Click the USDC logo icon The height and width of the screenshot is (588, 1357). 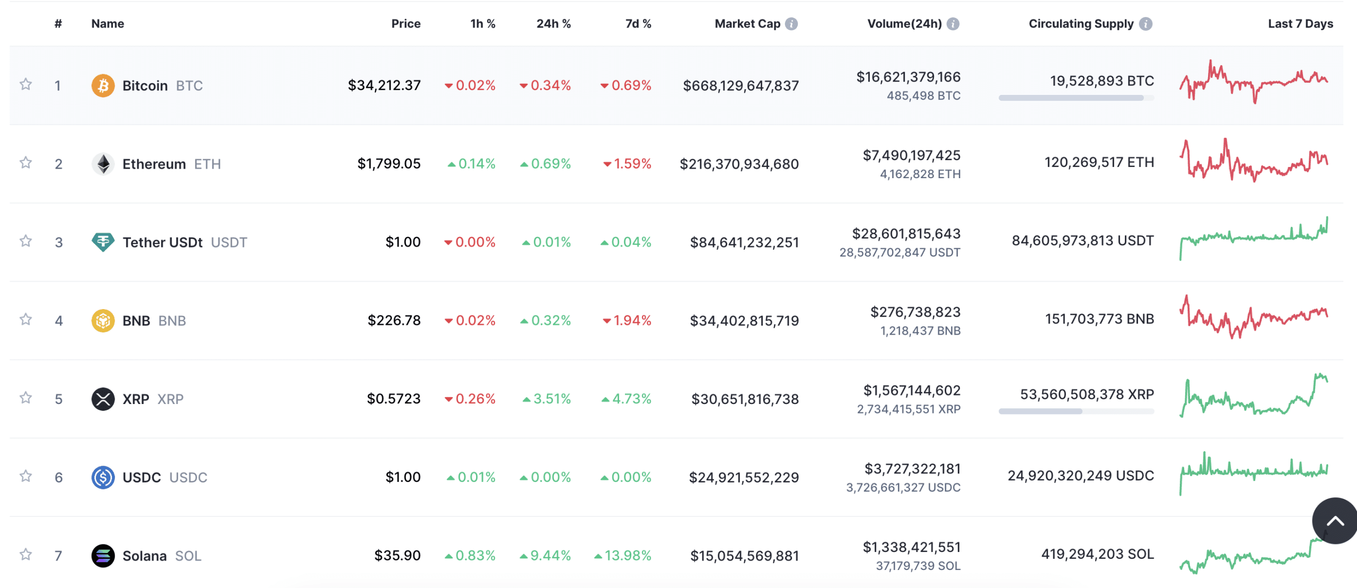click(103, 478)
